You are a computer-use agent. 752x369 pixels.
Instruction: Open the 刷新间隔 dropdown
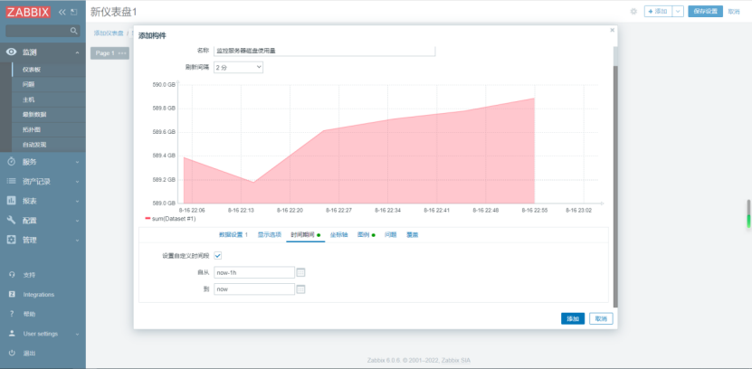click(x=238, y=68)
